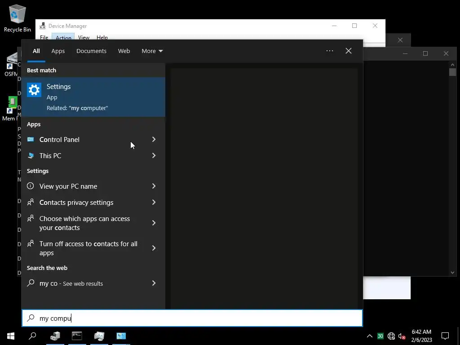Switch to the All search tab

(36, 51)
